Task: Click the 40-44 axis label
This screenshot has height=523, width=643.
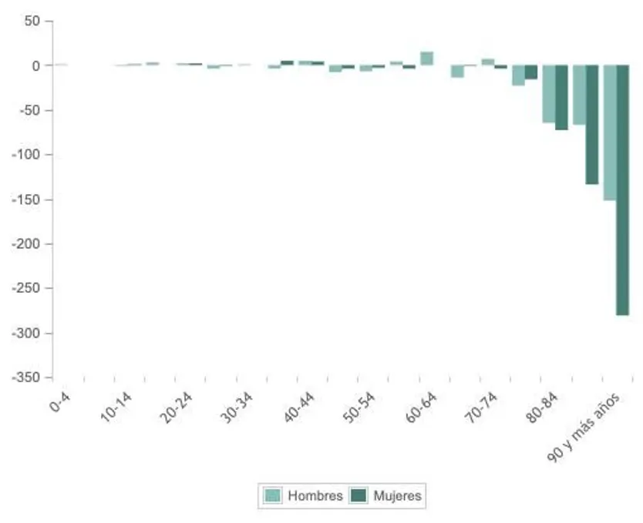Action: [299, 407]
